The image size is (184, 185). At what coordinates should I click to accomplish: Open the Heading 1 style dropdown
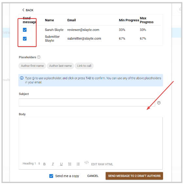pyautogui.click(x=31, y=163)
